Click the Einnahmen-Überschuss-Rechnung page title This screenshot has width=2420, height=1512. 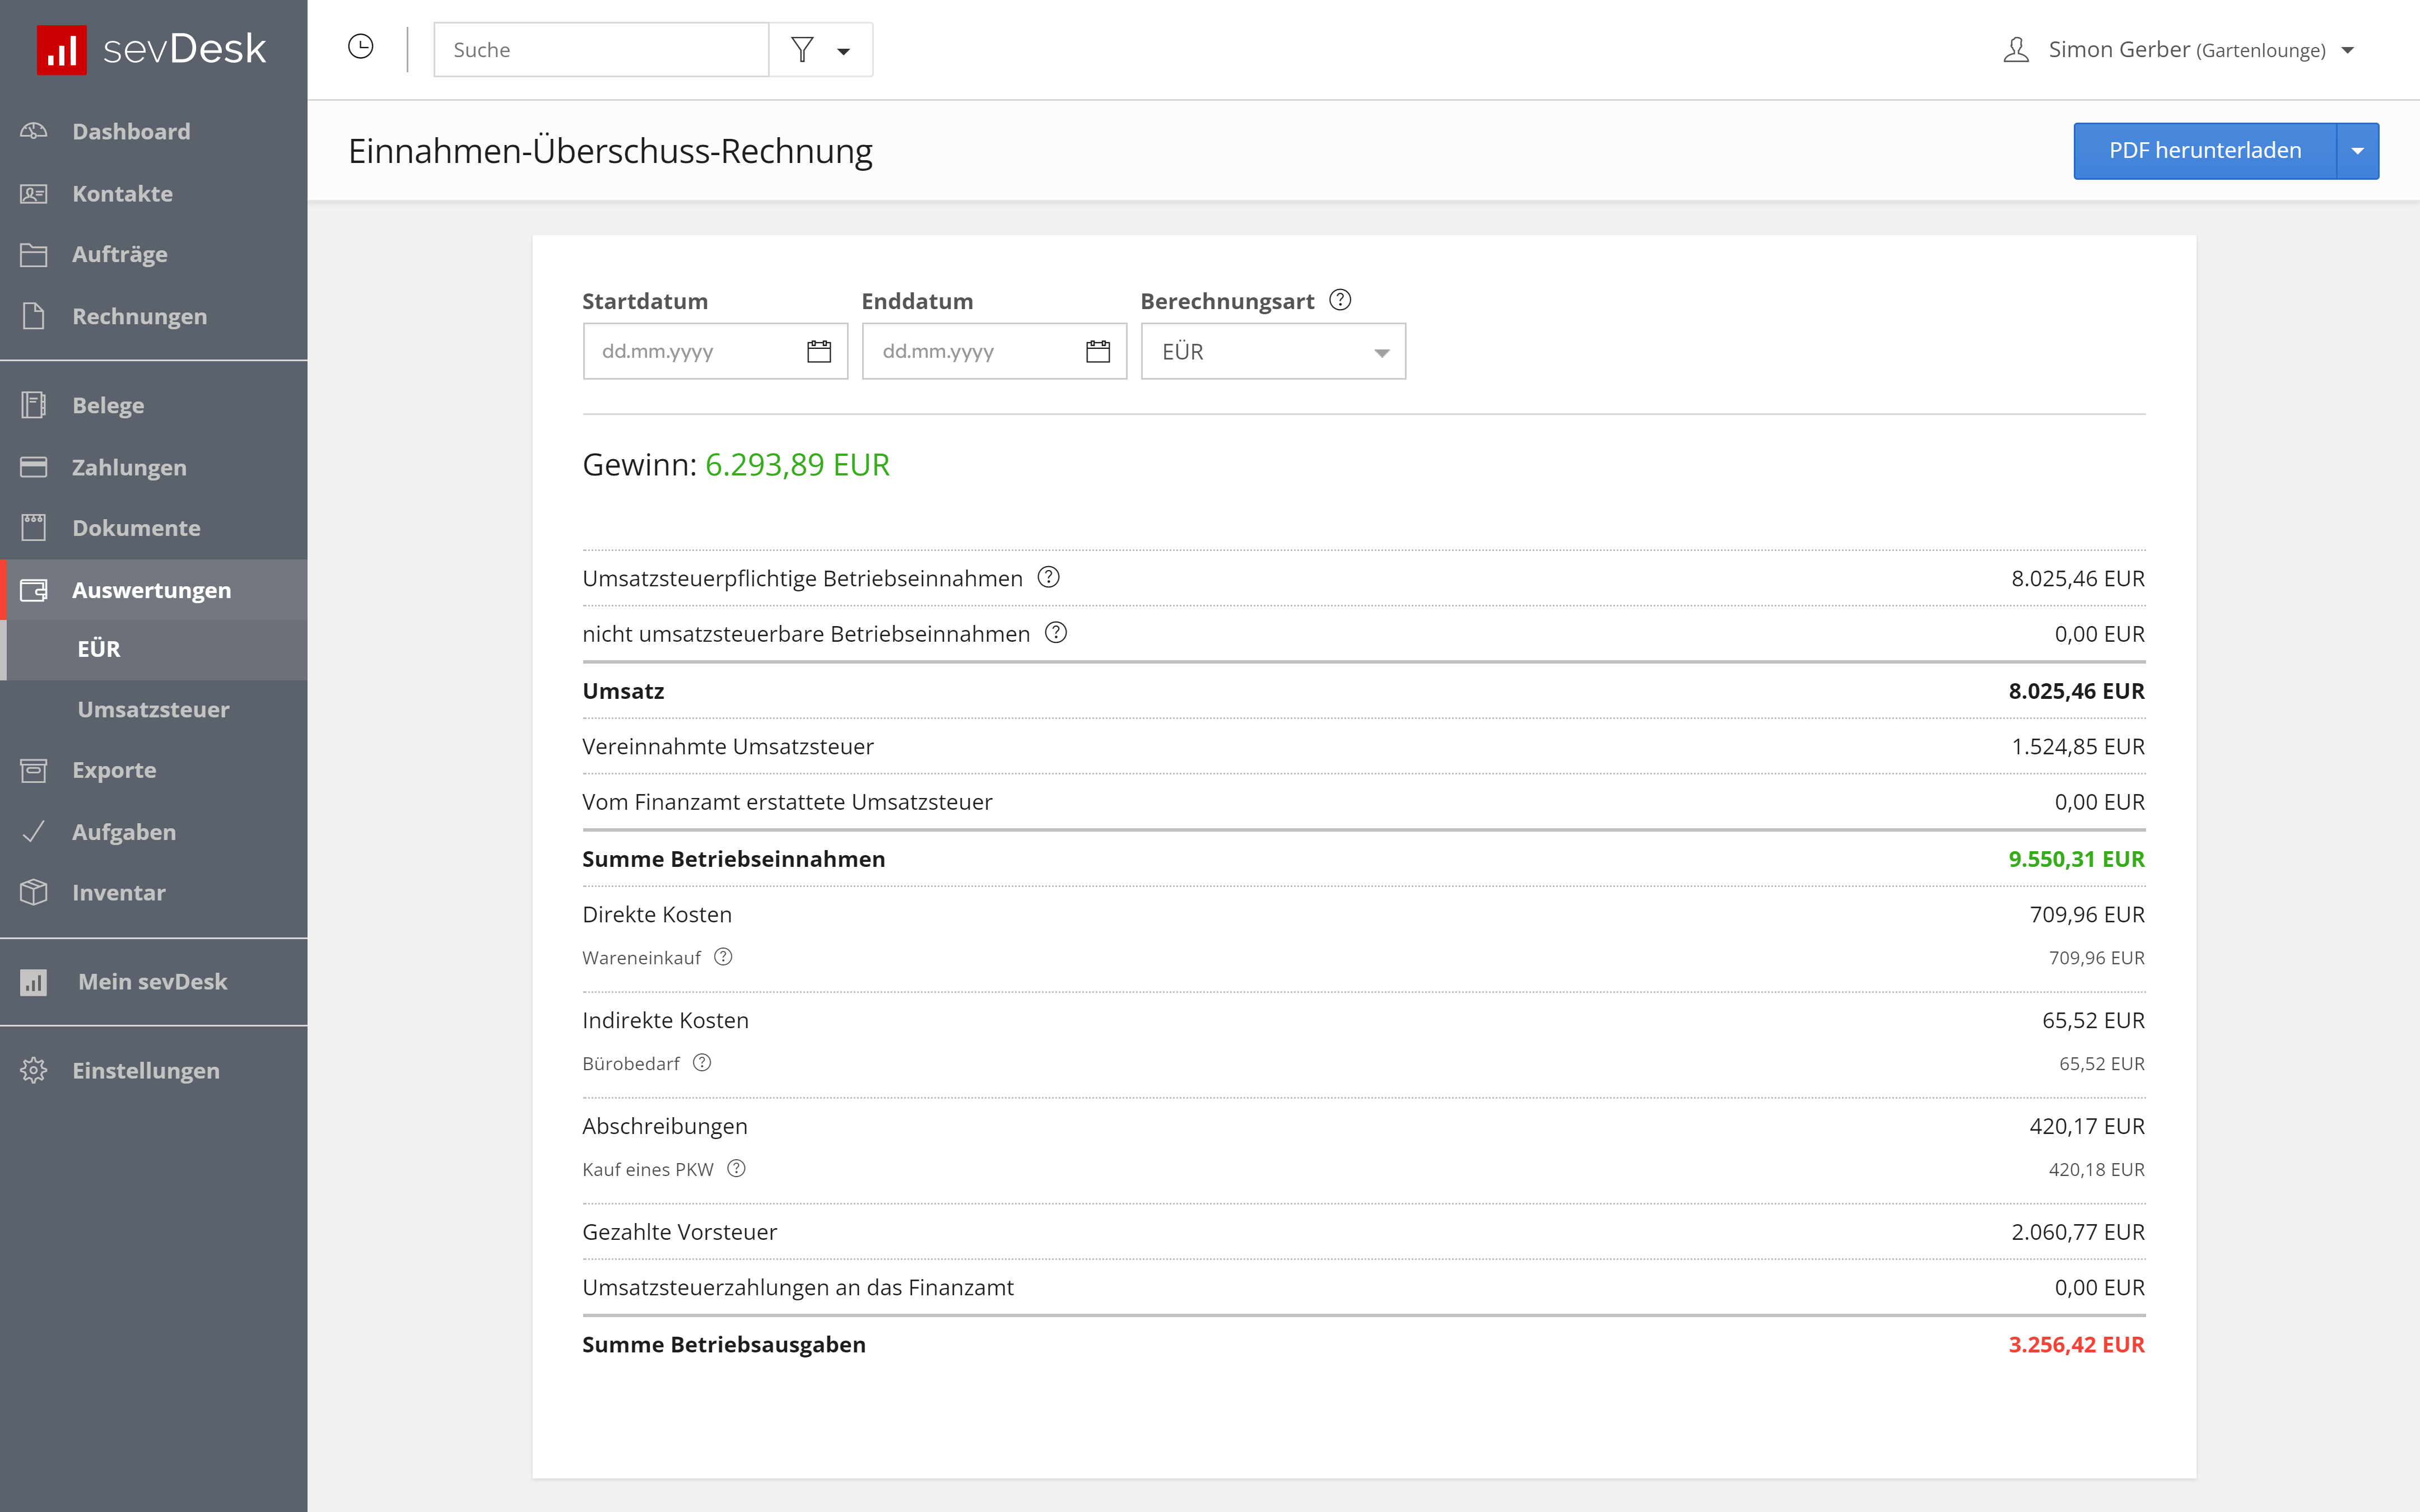610,151
